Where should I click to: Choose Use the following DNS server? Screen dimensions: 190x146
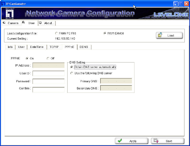(72, 73)
